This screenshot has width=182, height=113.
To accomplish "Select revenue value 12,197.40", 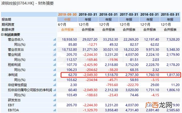I will coord(152,40).
